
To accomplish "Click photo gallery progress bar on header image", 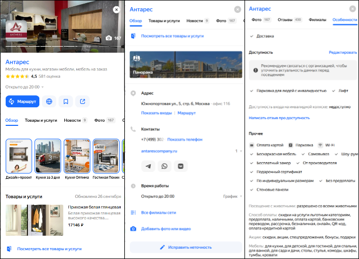I will point(63,46).
